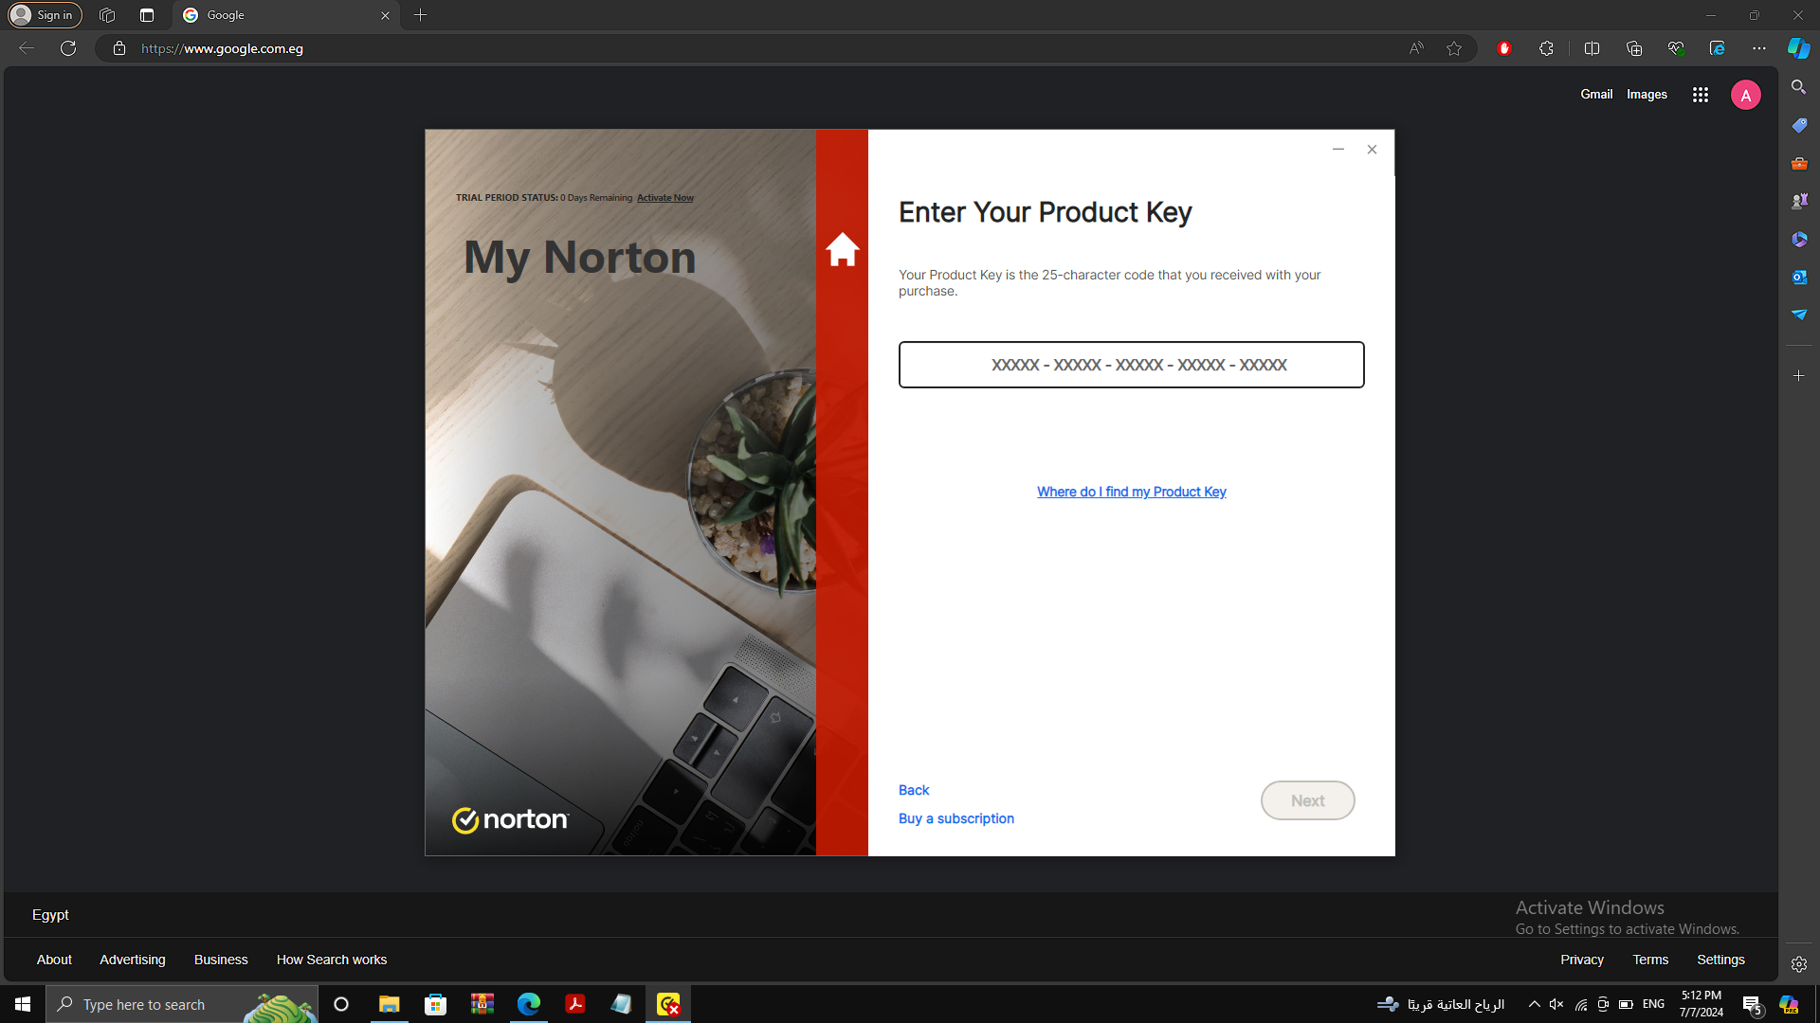The height and width of the screenshot is (1023, 1820).
Task: Close the Norton dialog window
Action: [1372, 149]
